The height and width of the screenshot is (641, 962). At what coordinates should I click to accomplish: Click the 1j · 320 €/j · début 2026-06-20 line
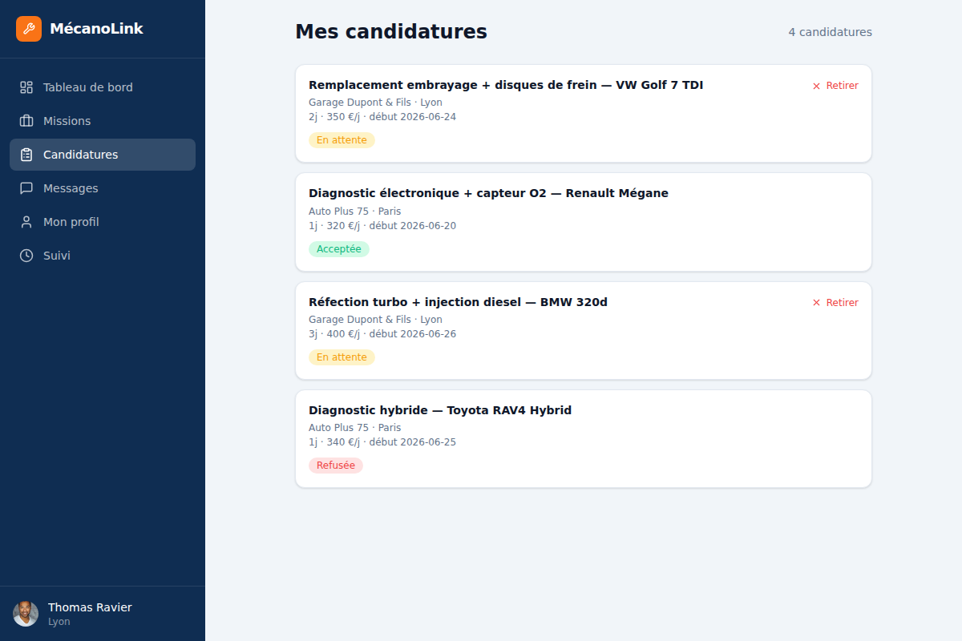(x=382, y=226)
